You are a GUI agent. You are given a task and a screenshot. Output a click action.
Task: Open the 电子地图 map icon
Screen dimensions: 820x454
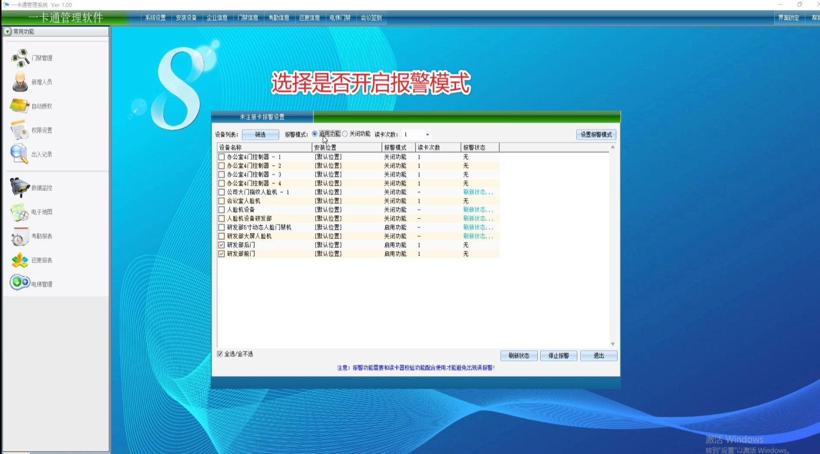click(20, 212)
